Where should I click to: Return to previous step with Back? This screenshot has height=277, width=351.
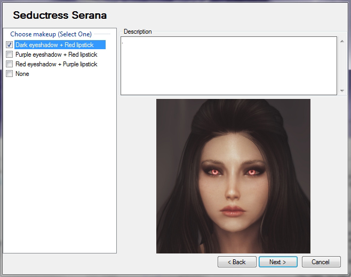tap(237, 262)
